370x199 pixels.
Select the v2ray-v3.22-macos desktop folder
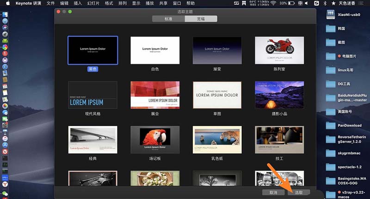[x=331, y=195]
